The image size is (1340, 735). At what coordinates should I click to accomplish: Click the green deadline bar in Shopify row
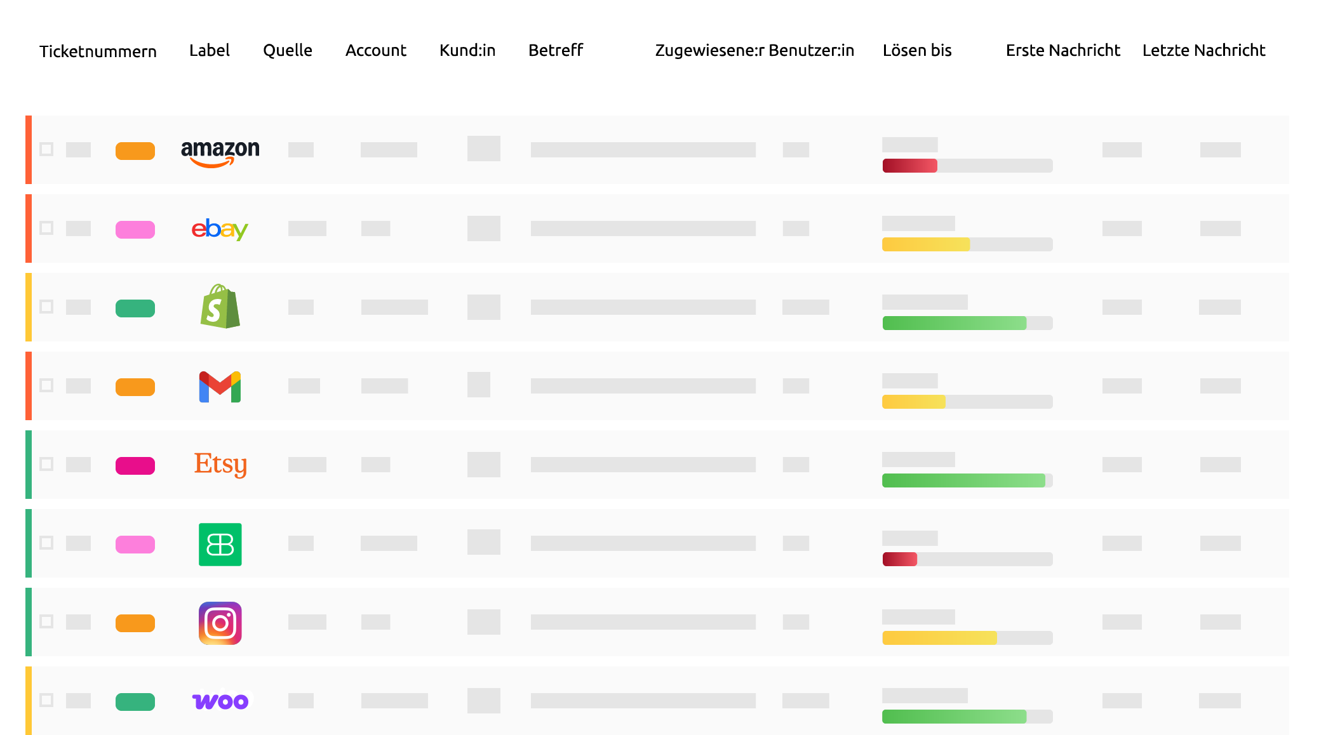(x=955, y=323)
